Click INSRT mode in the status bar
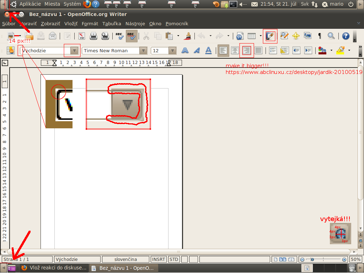Image resolution: width=364 pixels, height=273 pixels. pos(159,259)
